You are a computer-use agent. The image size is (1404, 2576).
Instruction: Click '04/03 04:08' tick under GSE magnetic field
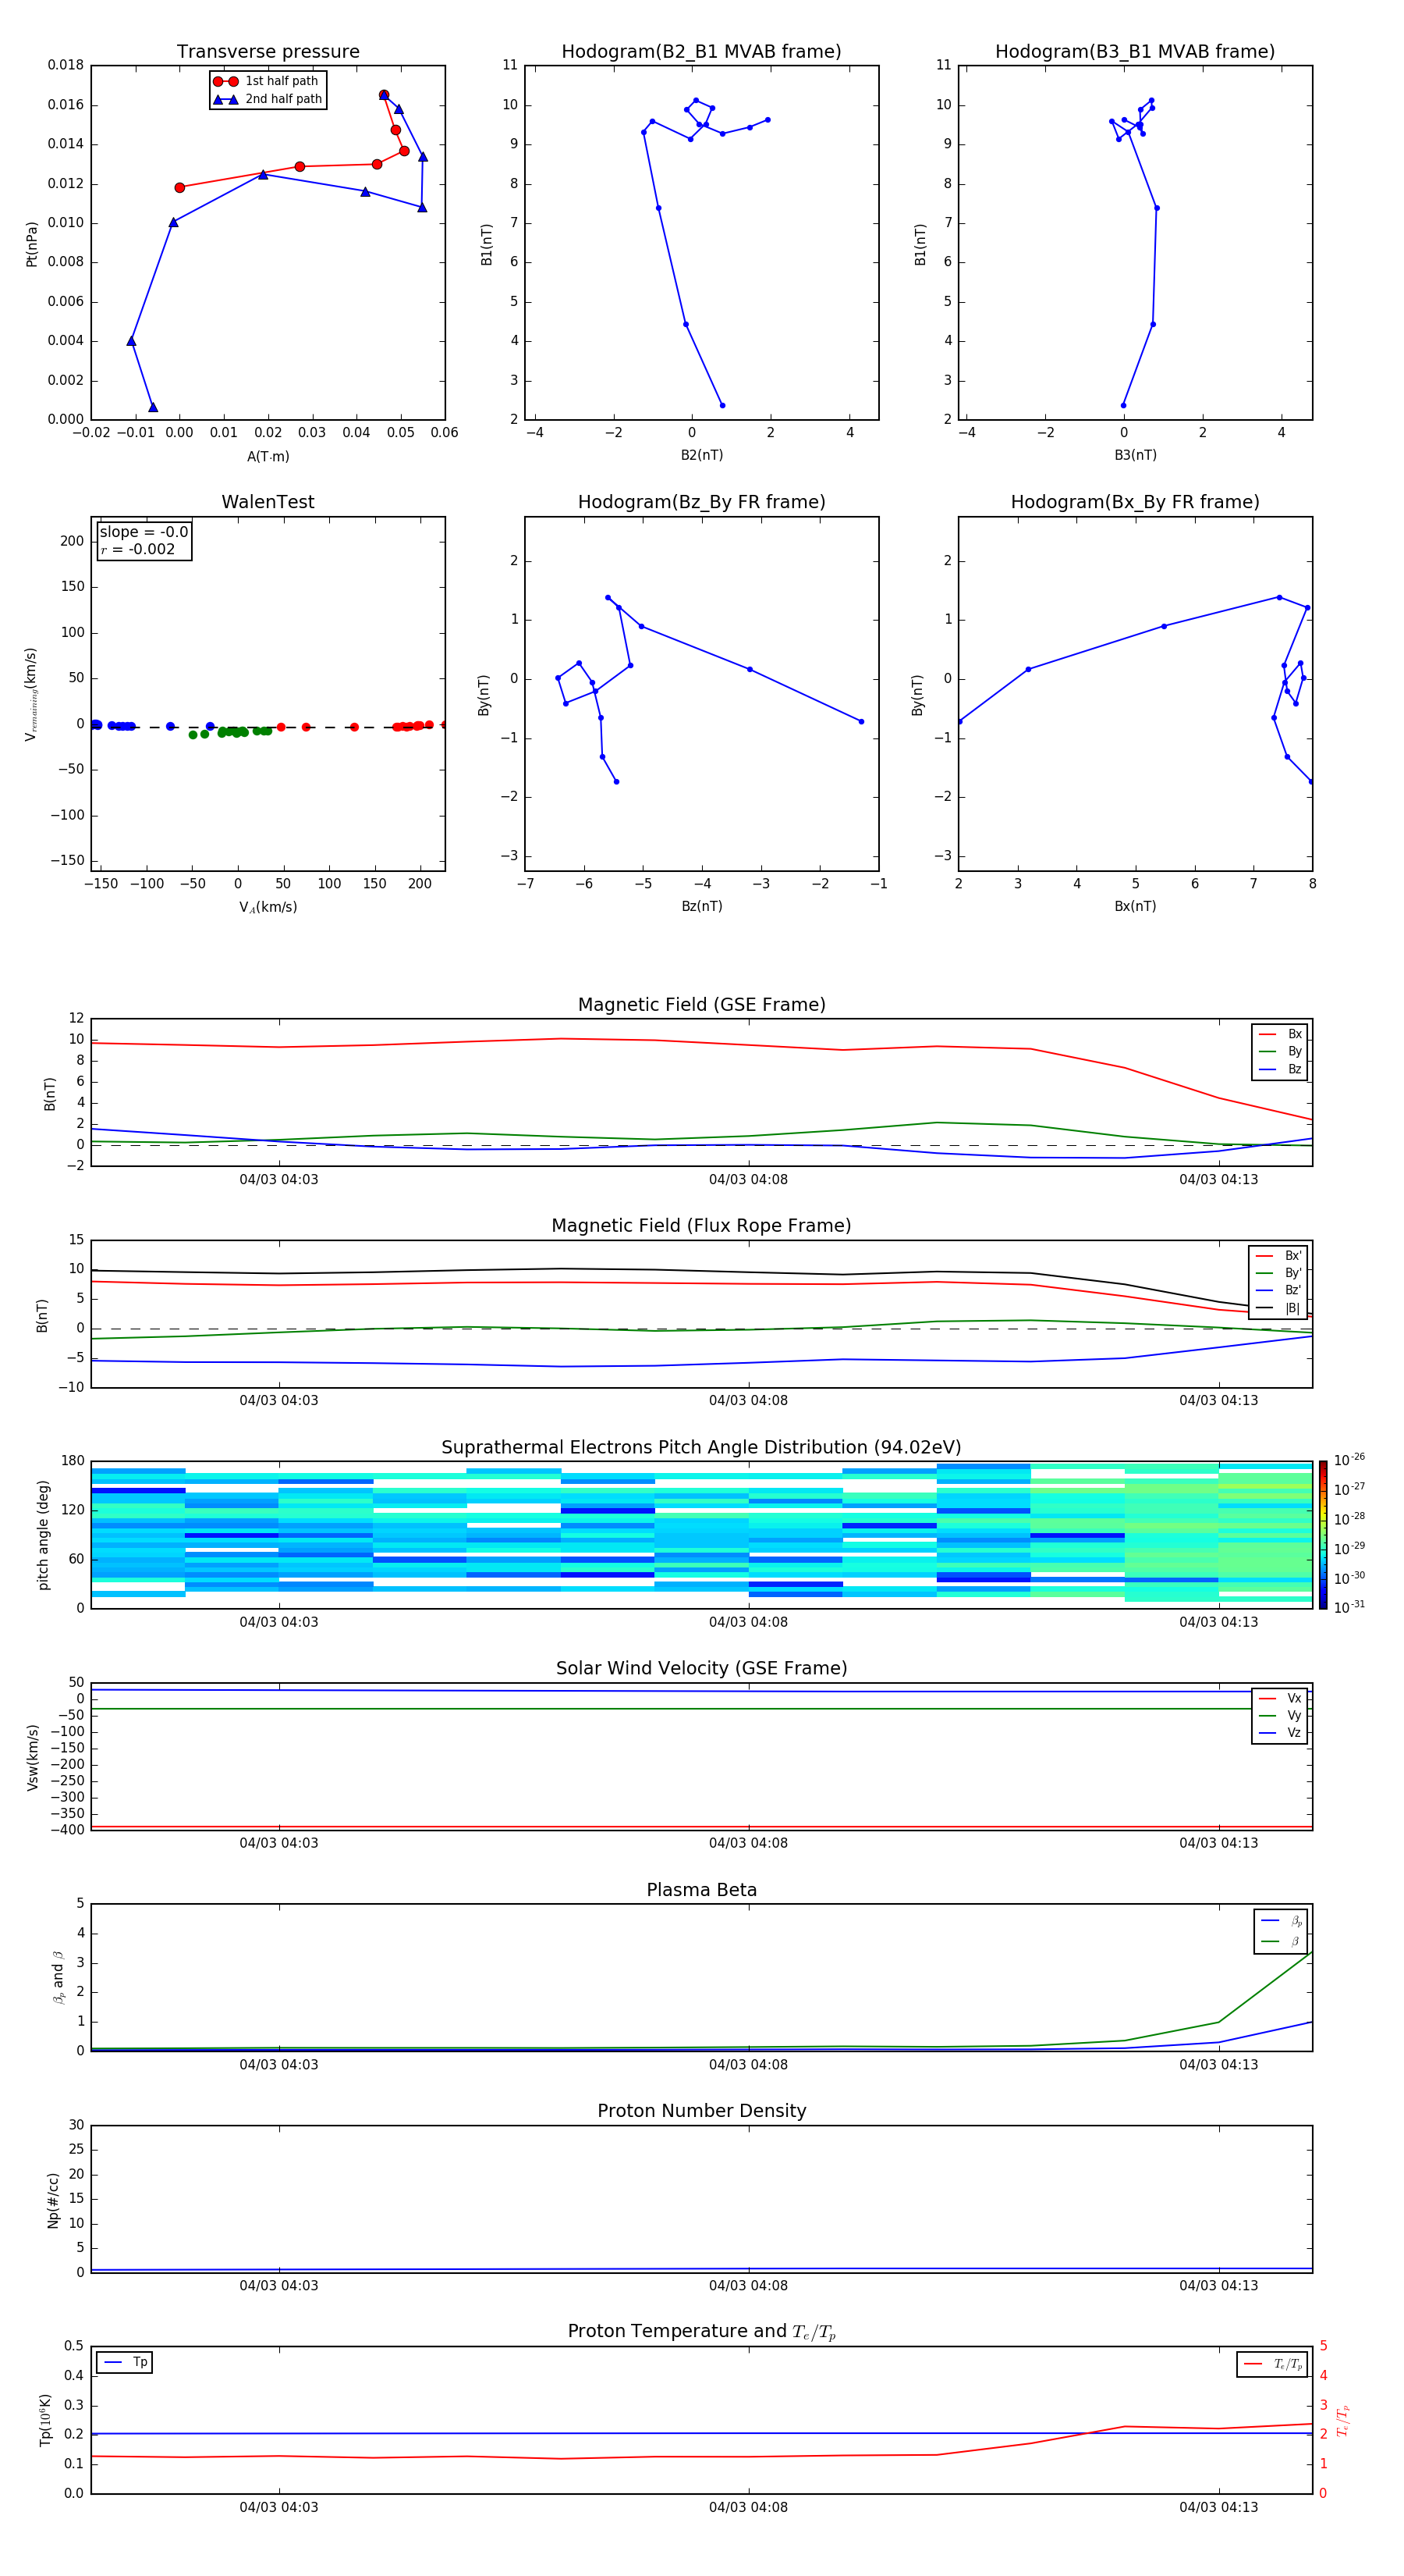pos(749,1180)
